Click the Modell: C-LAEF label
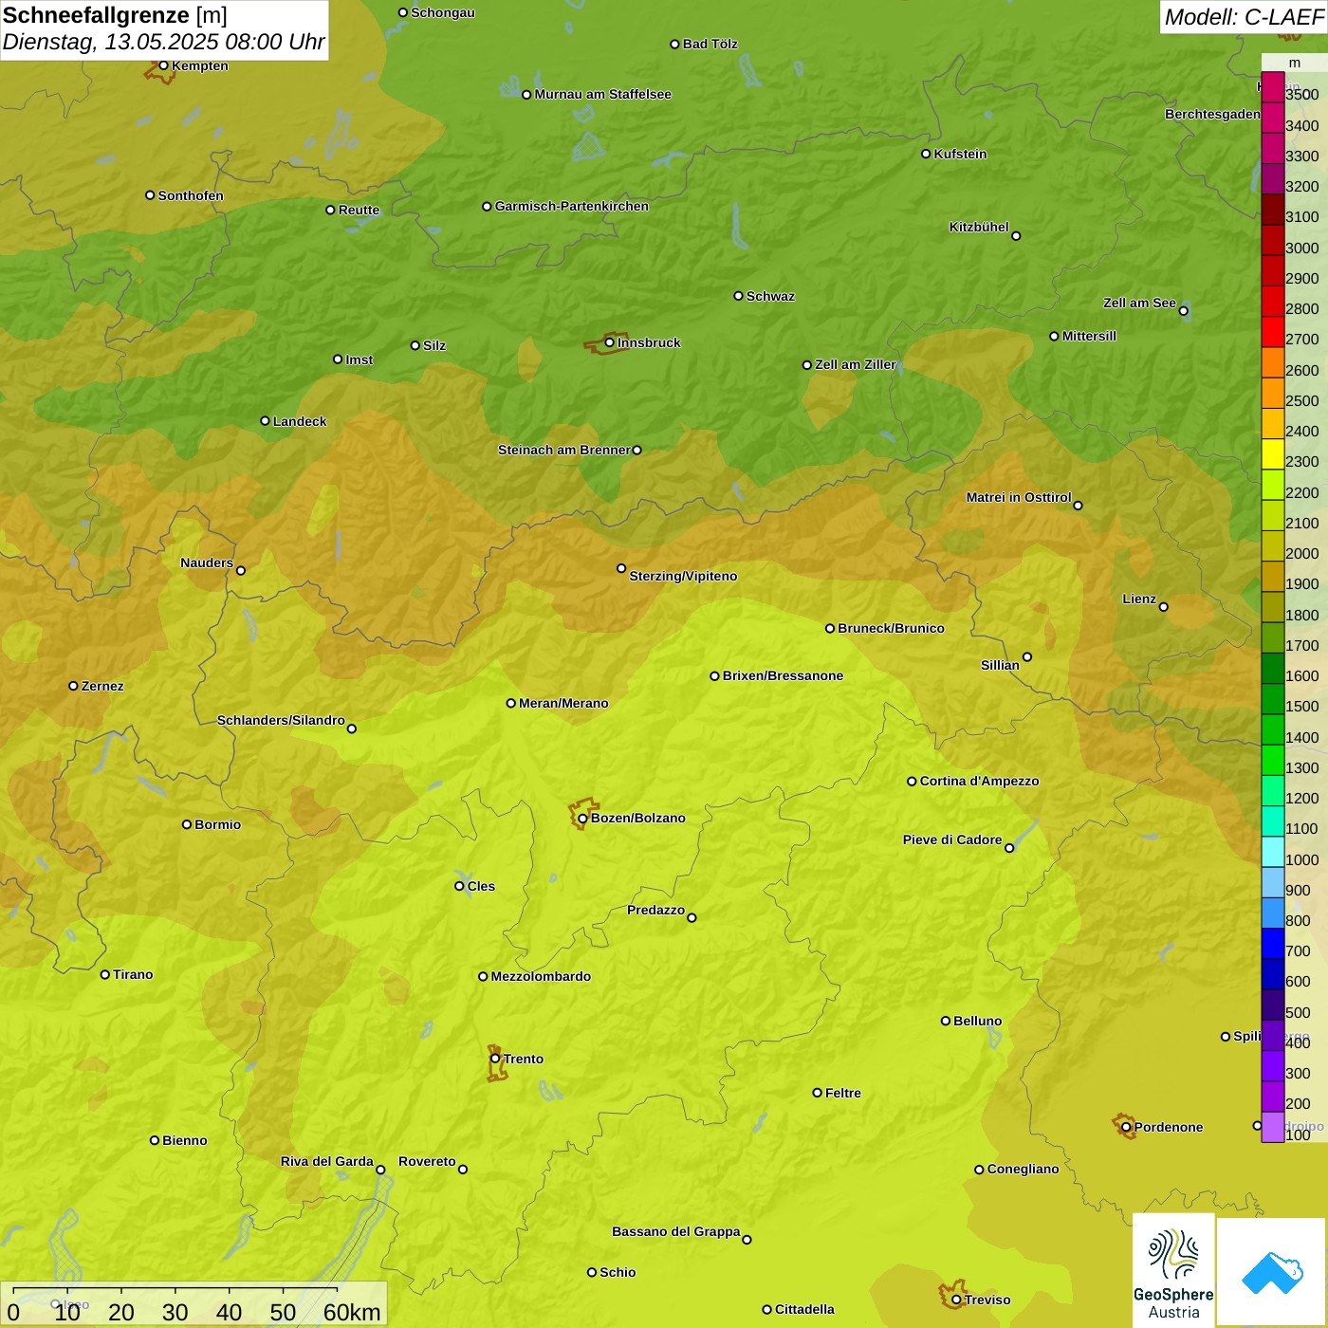 coord(1244,17)
